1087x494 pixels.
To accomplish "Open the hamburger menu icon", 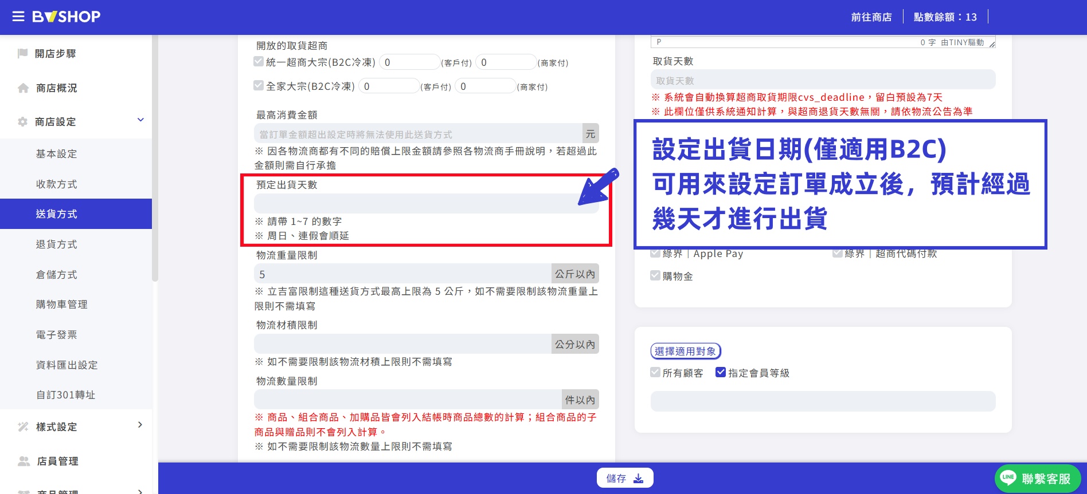I will point(18,17).
